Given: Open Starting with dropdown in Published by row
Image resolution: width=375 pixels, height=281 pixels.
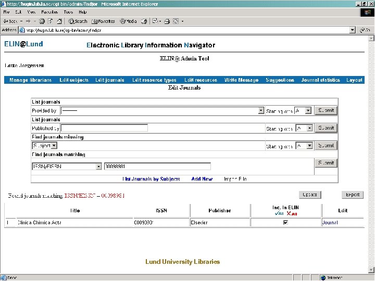Looking at the screenshot, I should [304, 129].
